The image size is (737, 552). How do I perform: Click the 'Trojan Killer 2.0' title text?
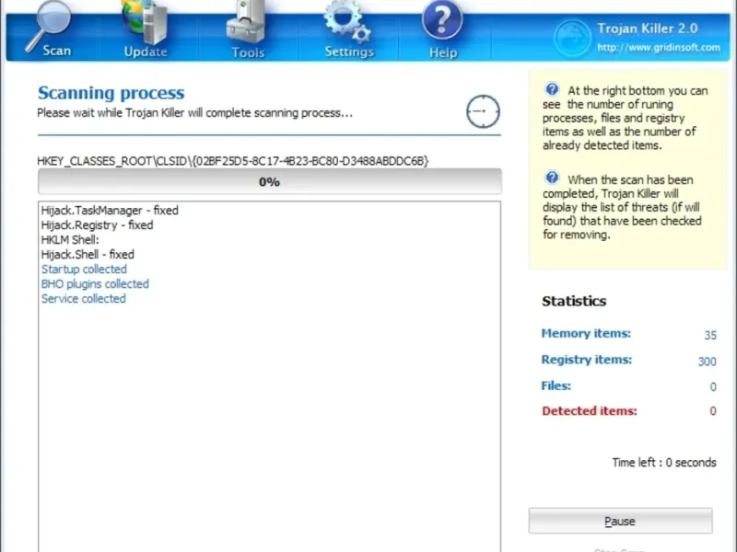[648, 29]
